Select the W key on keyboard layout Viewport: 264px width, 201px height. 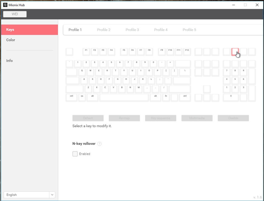[x=91, y=72]
